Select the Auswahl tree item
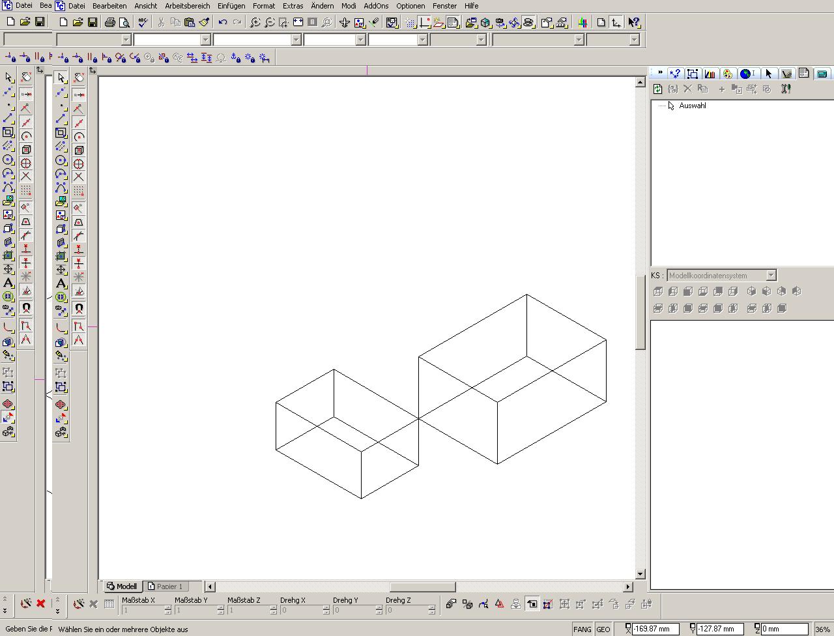This screenshot has width=834, height=636. [692, 106]
